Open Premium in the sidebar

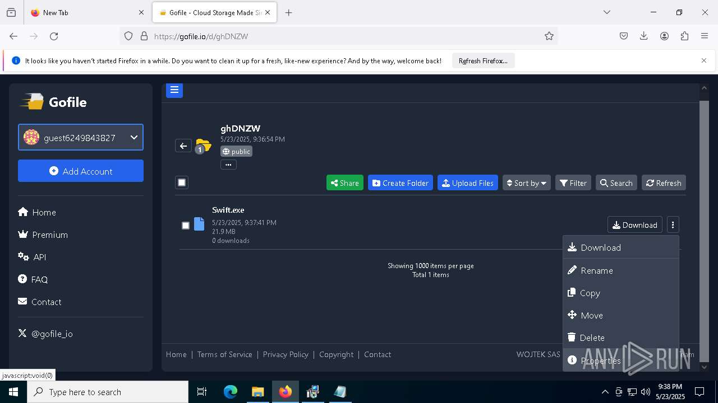click(43, 235)
